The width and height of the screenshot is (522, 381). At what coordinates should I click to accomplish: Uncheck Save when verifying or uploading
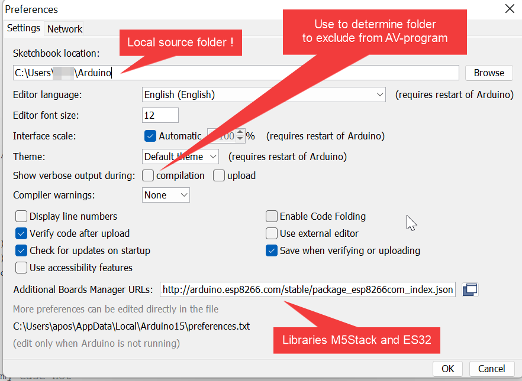click(271, 250)
